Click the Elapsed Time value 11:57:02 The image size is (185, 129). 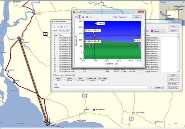tap(92, 80)
